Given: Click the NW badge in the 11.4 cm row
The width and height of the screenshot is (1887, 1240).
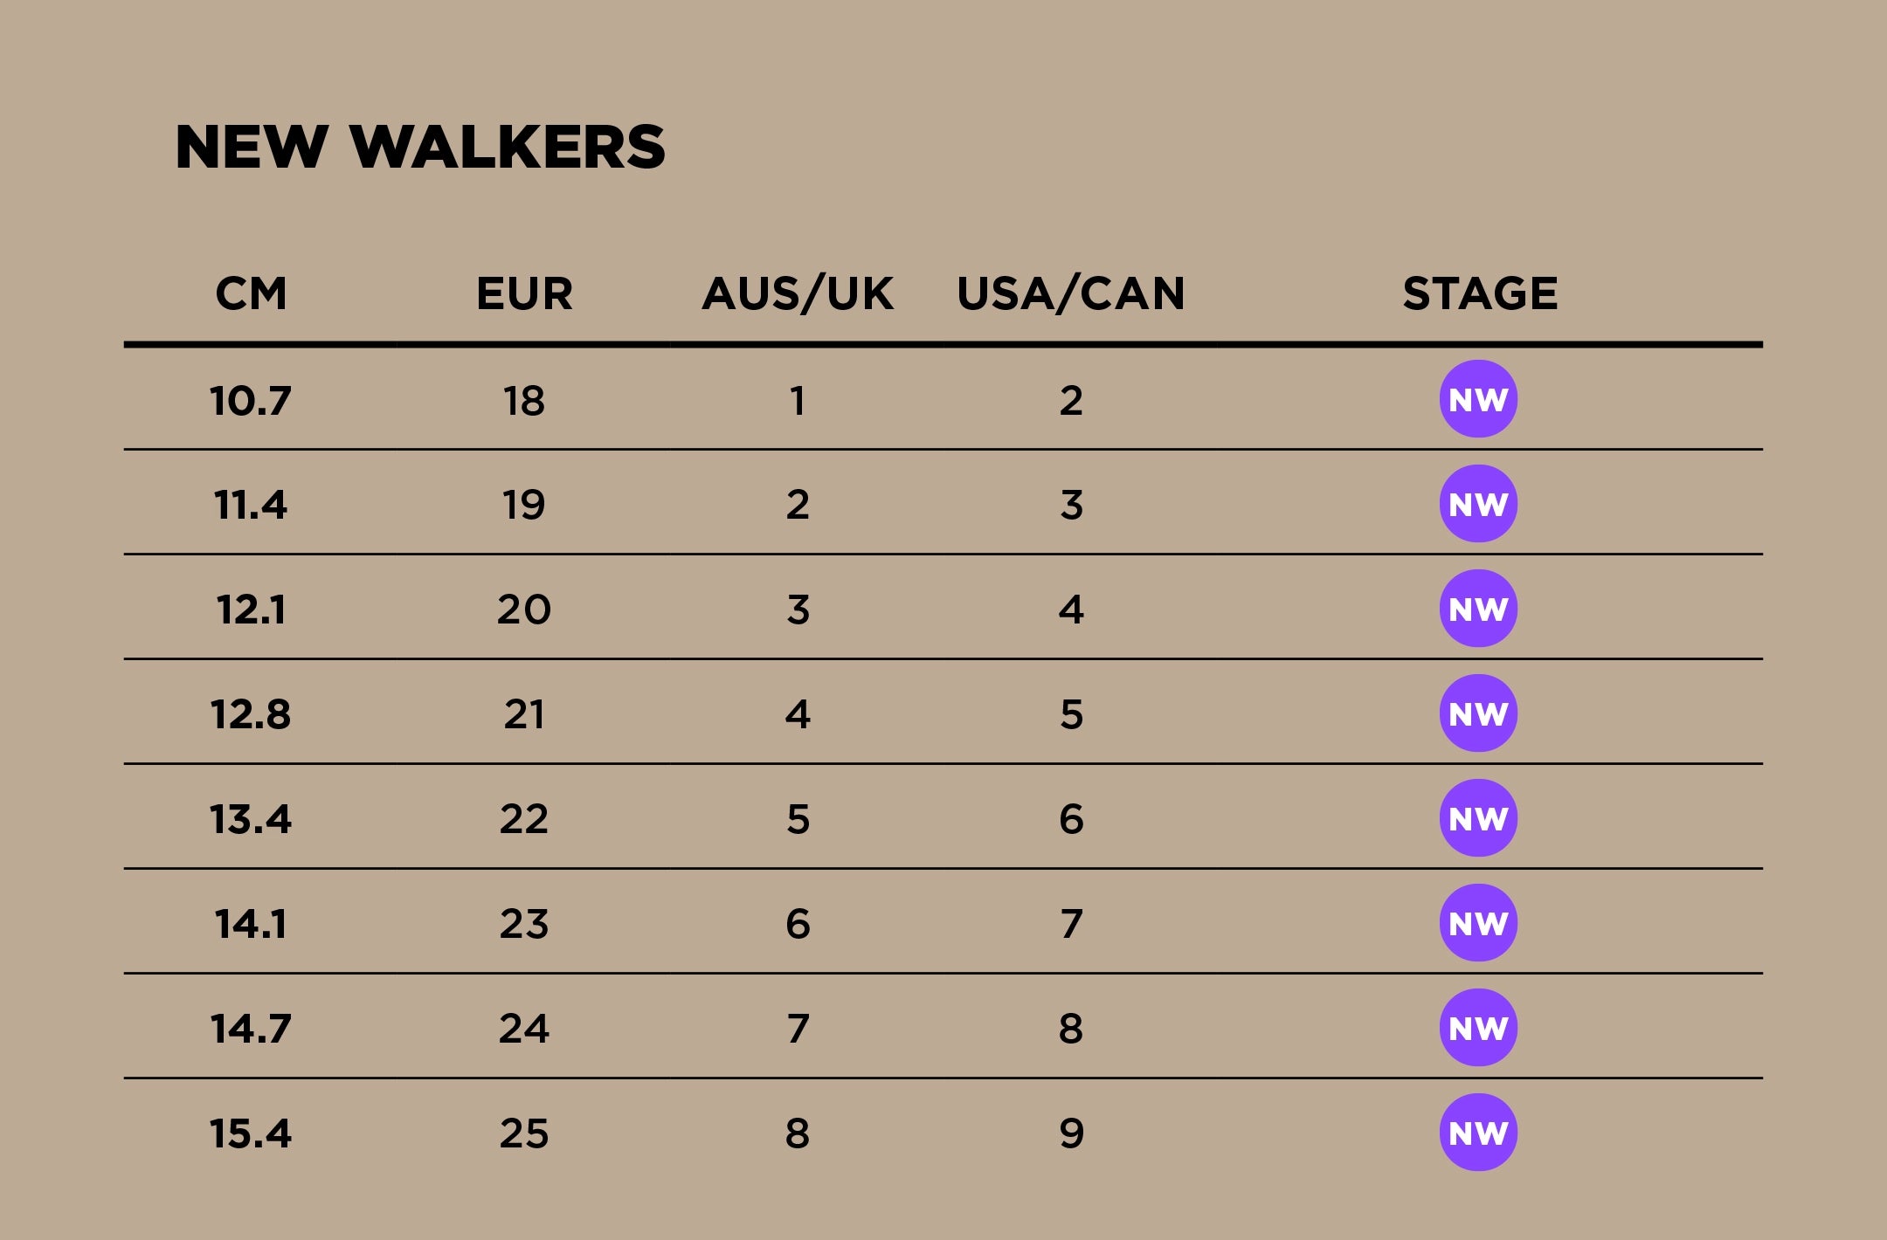Looking at the screenshot, I should (1478, 504).
